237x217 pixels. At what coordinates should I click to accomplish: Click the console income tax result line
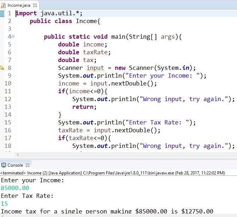(107, 211)
